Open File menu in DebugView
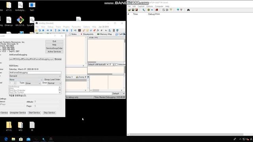The width and height of the screenshot is (253, 142). pos(129,6)
